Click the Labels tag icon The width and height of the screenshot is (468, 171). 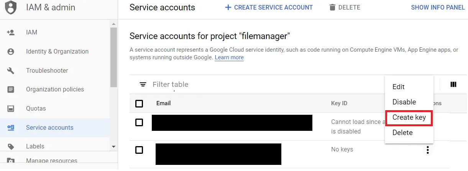(x=11, y=147)
